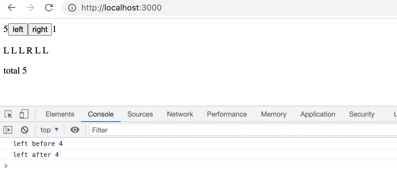397x179 pixels.
Task: Reload the page with refresh icon
Action: tap(49, 8)
